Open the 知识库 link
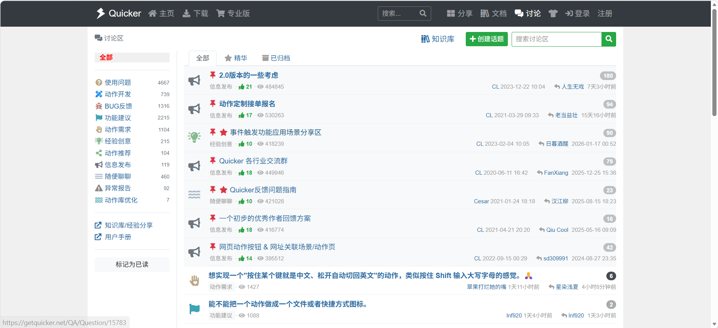Screen dimensions: 718x328 click(x=438, y=39)
